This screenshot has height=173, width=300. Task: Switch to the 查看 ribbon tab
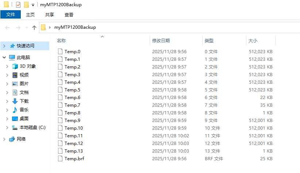69,15
